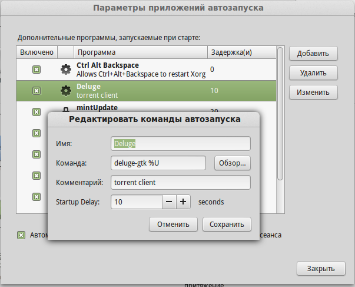Decrease startup delay with minus button
355x287 pixels.
tap(169, 202)
